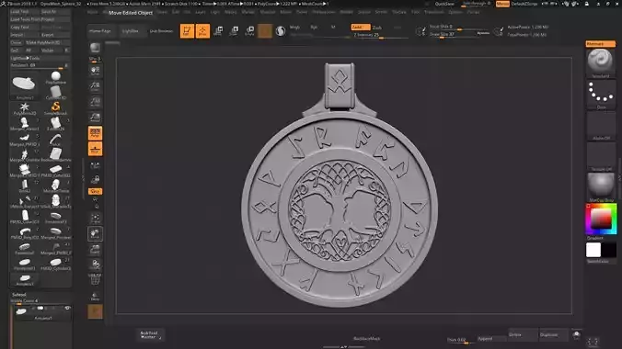Toggle Amuleto1 subtool eye visibility
The width and height of the screenshot is (622, 349).
click(x=67, y=309)
